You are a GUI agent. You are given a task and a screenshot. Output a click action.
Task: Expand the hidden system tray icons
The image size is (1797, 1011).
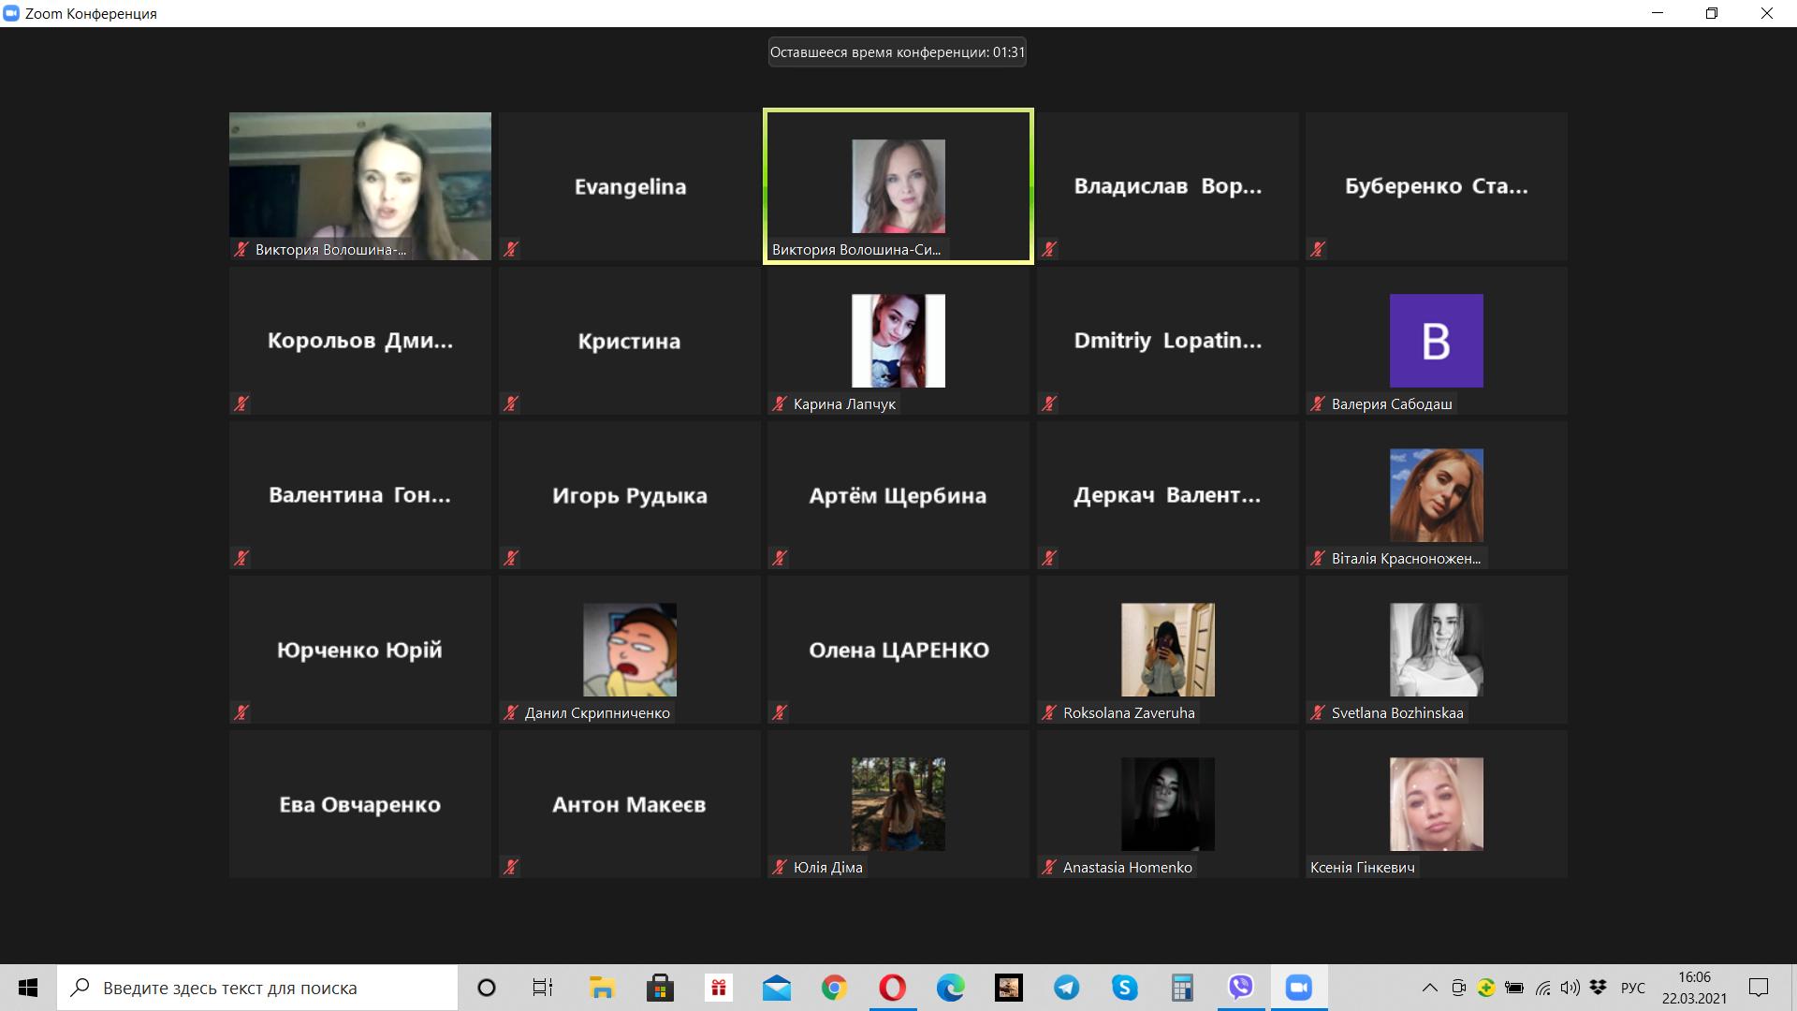point(1429,988)
